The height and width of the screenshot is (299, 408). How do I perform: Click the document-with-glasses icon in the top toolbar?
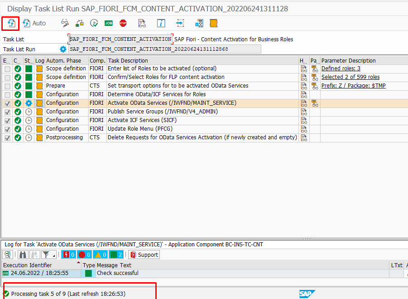pyautogui.click(x=142, y=24)
